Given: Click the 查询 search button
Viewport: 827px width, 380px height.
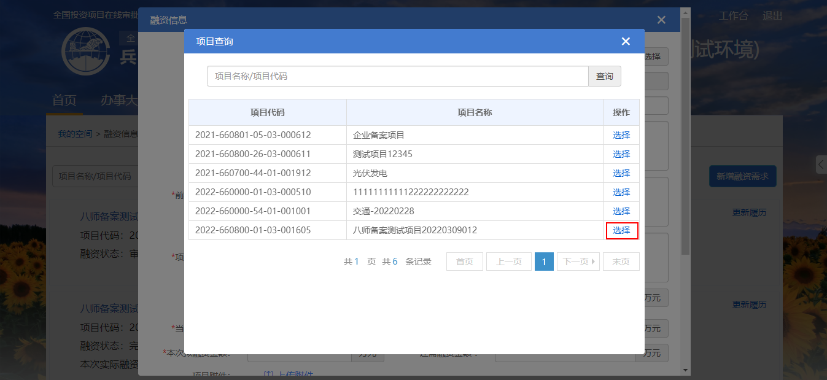Looking at the screenshot, I should (x=605, y=76).
